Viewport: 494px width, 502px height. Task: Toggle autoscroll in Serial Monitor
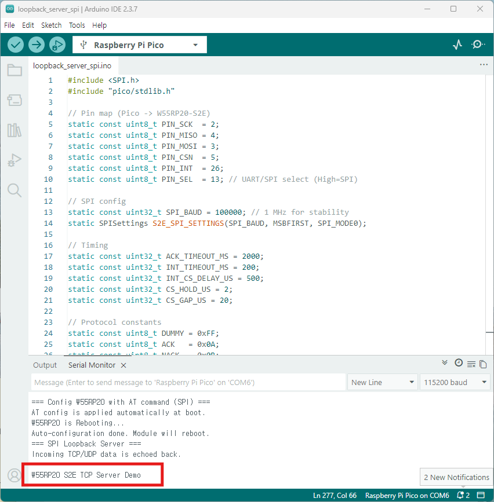tap(445, 363)
